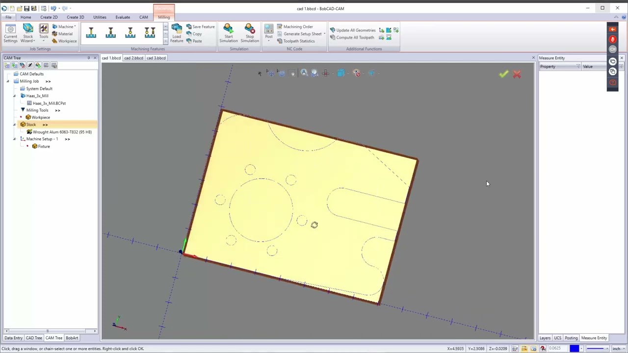Click the Save icon in quick access toolbar
The width and height of the screenshot is (628, 353).
(26, 8)
